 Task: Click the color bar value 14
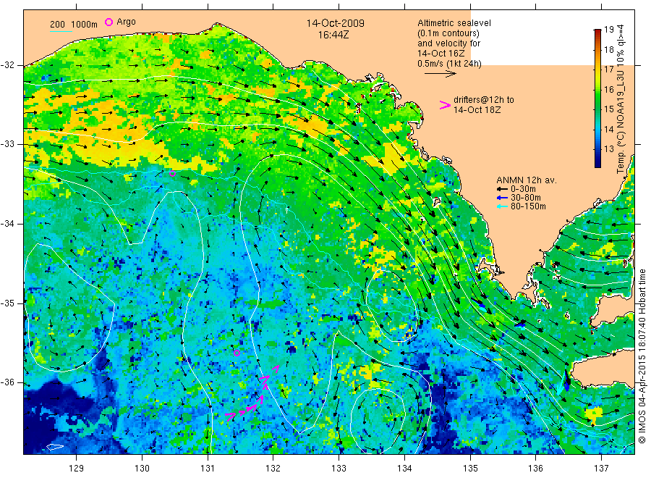(x=608, y=129)
